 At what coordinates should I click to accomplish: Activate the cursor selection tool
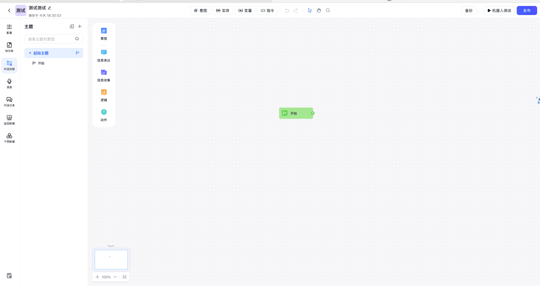point(310,10)
